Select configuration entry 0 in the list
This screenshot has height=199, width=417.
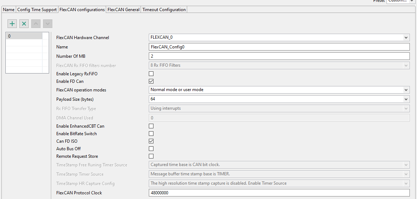(x=24, y=36)
